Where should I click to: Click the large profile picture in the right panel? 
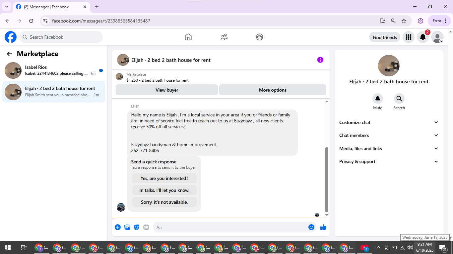click(389, 65)
